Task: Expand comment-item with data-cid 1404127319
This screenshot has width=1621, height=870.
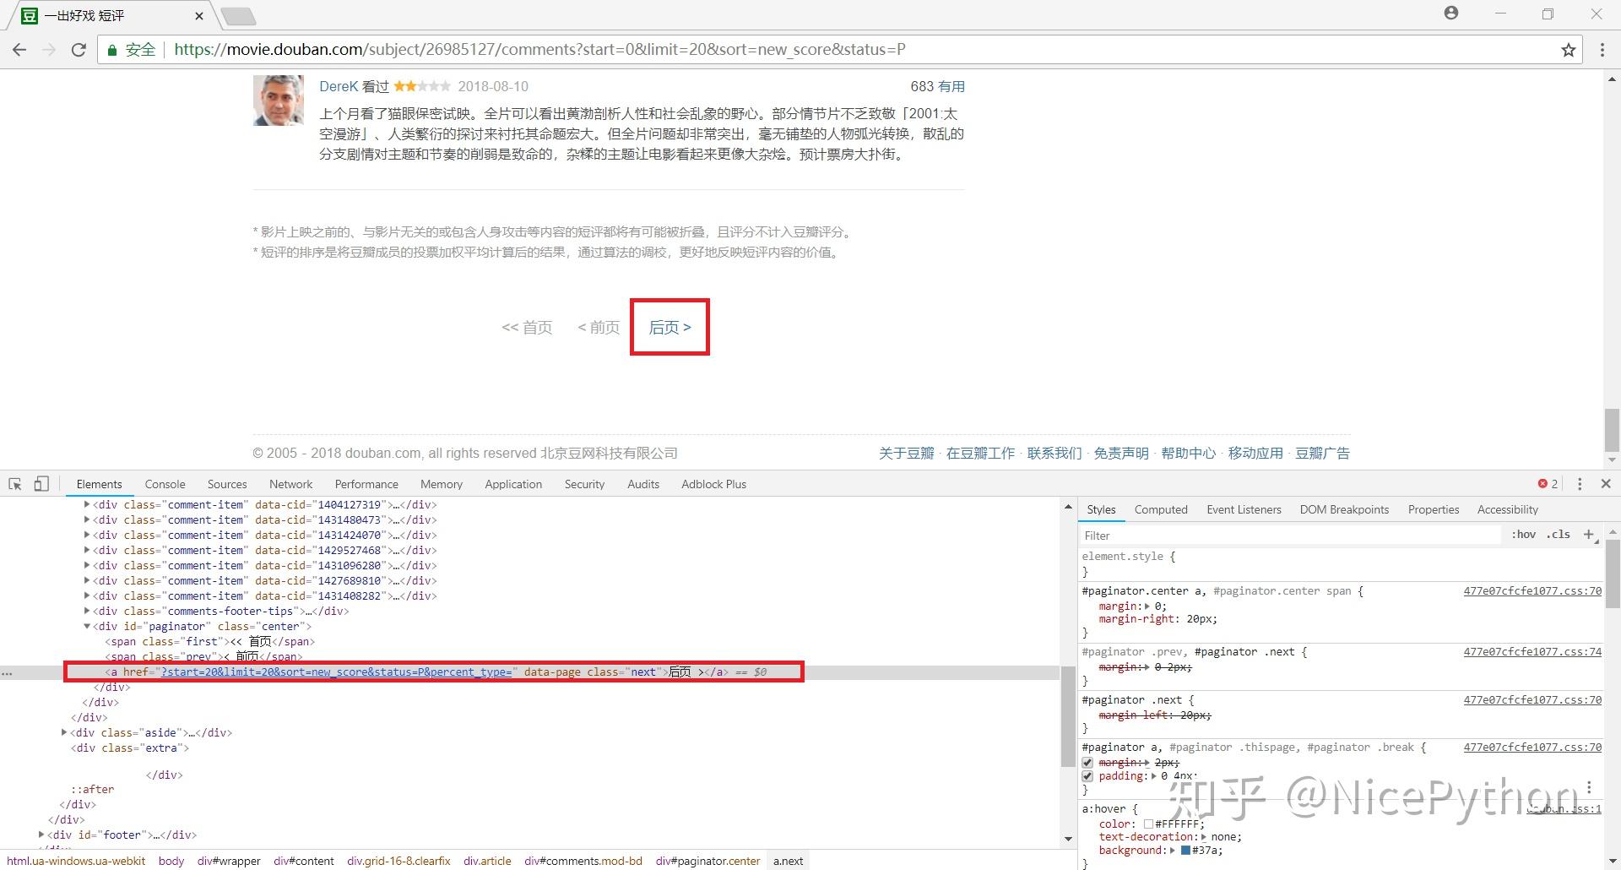Action: click(x=88, y=504)
